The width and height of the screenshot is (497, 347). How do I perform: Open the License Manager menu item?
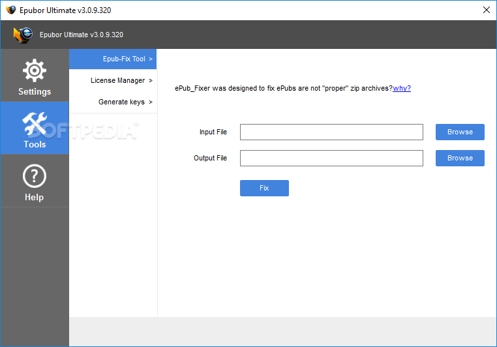pos(113,80)
